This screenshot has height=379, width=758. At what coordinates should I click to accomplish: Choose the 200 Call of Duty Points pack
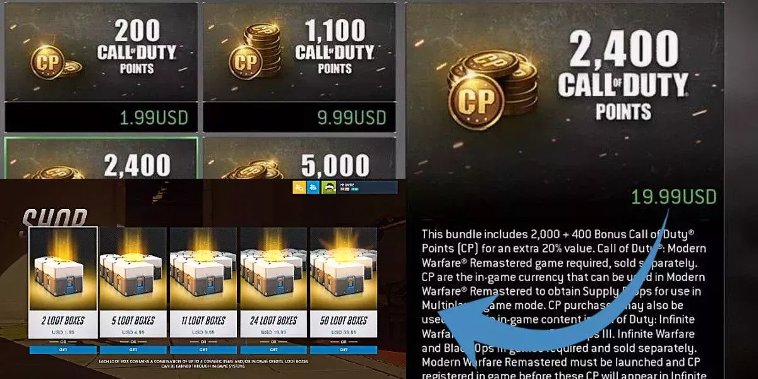pyautogui.click(x=101, y=67)
